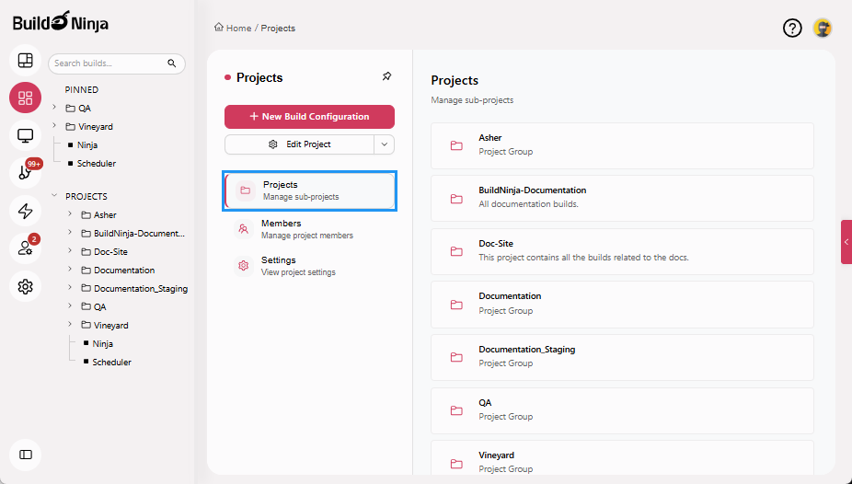Open the Edit Project dropdown arrow

tap(385, 144)
